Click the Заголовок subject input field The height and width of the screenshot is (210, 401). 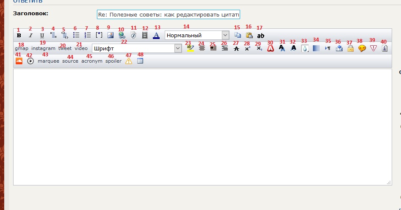coord(169,14)
